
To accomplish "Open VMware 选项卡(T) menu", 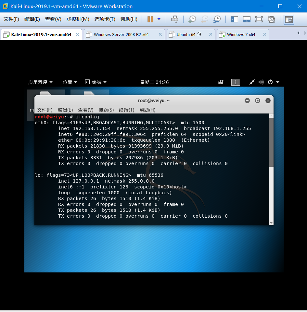I will (x=105, y=19).
